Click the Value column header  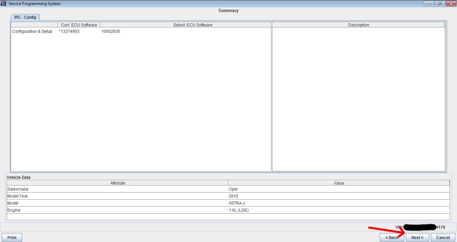point(339,183)
